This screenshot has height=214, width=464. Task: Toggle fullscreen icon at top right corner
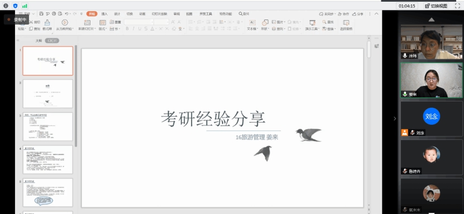[457, 6]
